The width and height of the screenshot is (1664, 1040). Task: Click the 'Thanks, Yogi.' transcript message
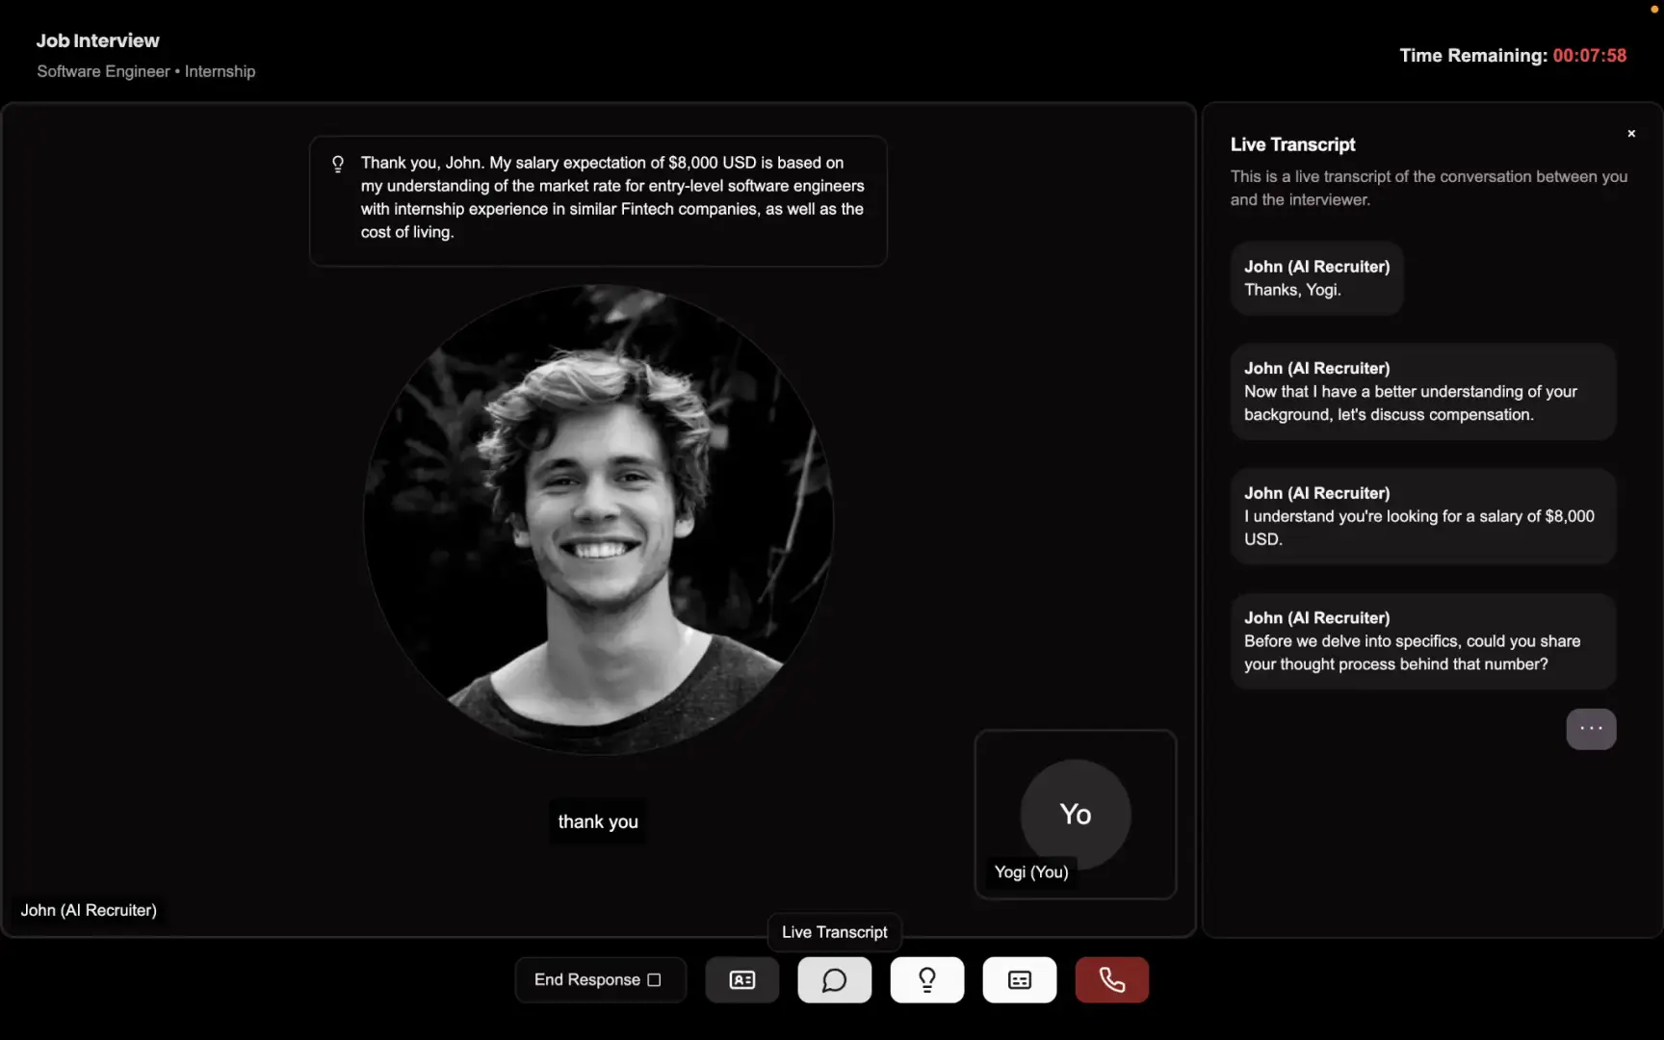click(x=1316, y=278)
